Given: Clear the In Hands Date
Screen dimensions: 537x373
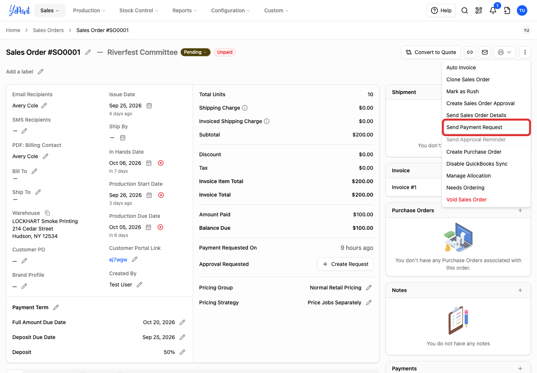Looking at the screenshot, I should pos(161,163).
